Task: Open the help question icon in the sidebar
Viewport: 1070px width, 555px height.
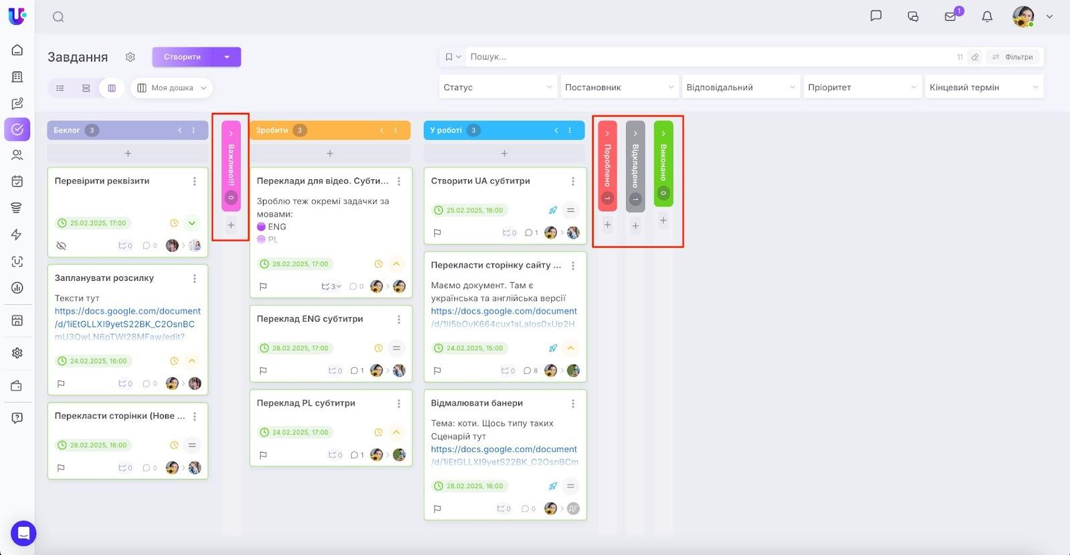Action: (17, 418)
